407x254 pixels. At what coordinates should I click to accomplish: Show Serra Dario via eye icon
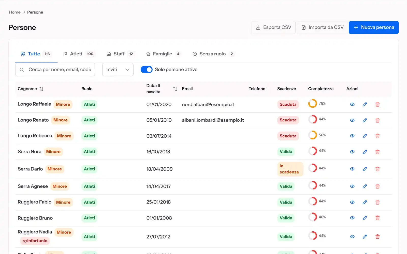tap(352, 169)
